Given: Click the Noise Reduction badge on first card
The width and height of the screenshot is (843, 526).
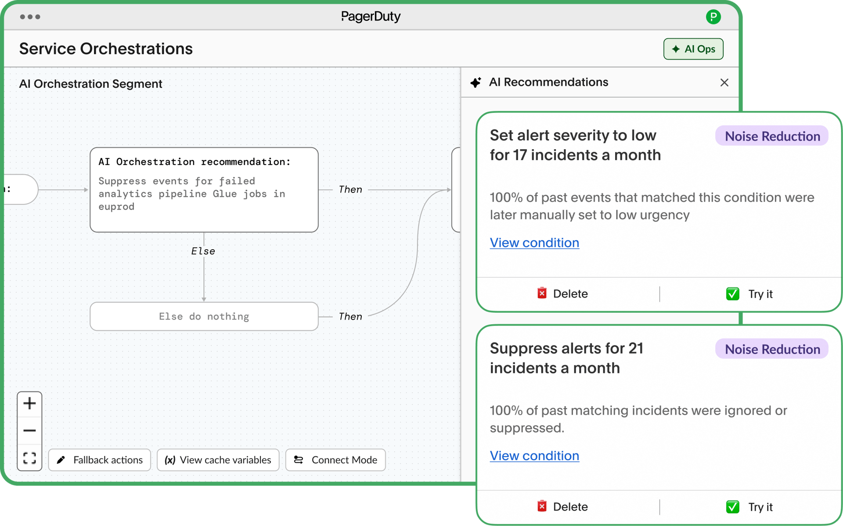Looking at the screenshot, I should [771, 136].
